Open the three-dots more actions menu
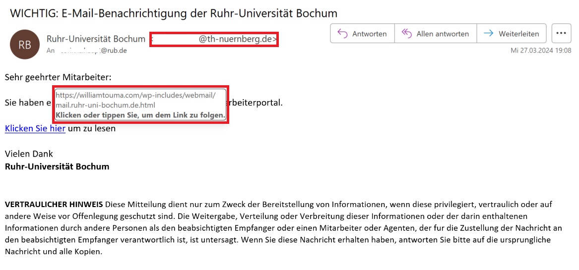Image resolution: width=579 pixels, height=270 pixels. pos(561,34)
